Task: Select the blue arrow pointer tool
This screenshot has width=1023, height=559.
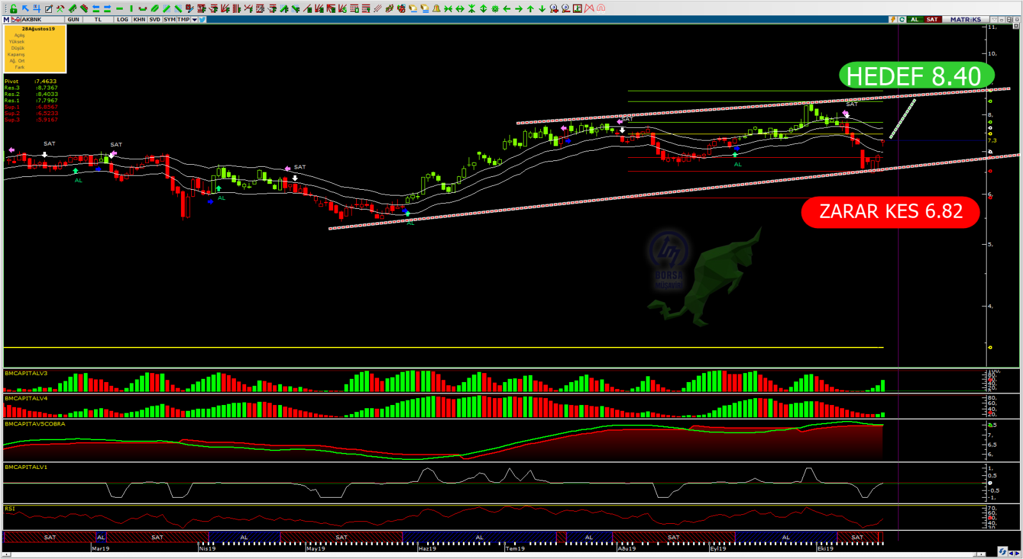Action: tap(25, 8)
